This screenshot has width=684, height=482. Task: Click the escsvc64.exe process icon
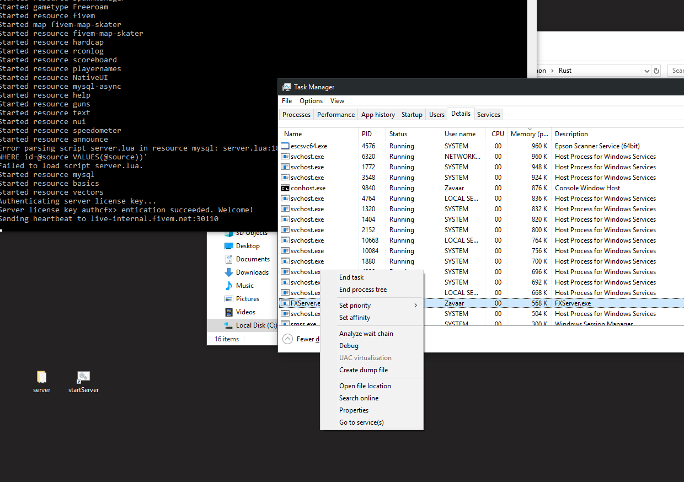[x=285, y=146]
